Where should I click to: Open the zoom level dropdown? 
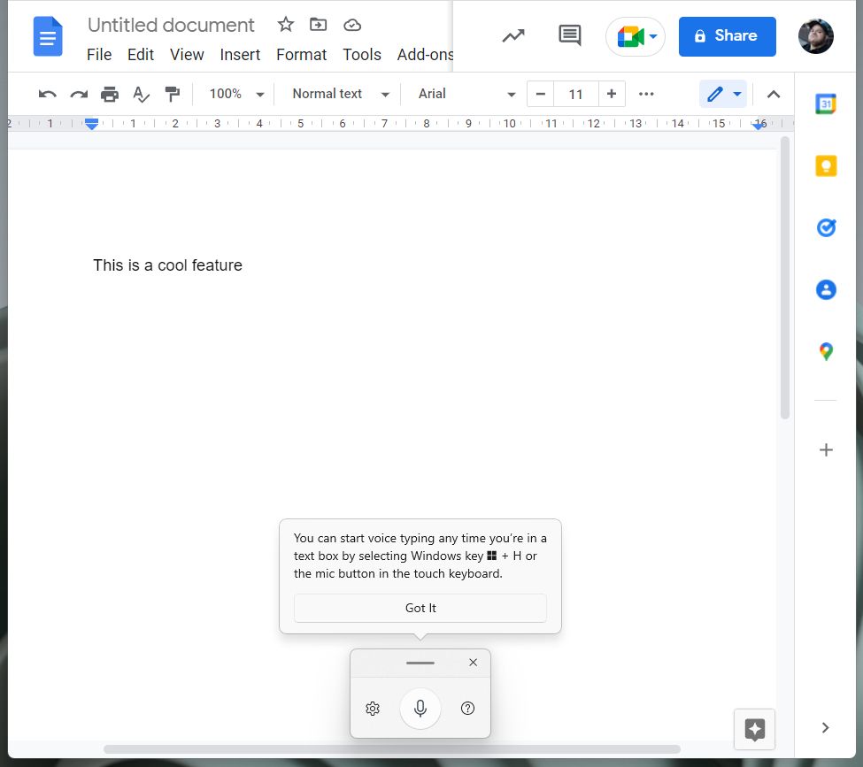[x=234, y=94]
